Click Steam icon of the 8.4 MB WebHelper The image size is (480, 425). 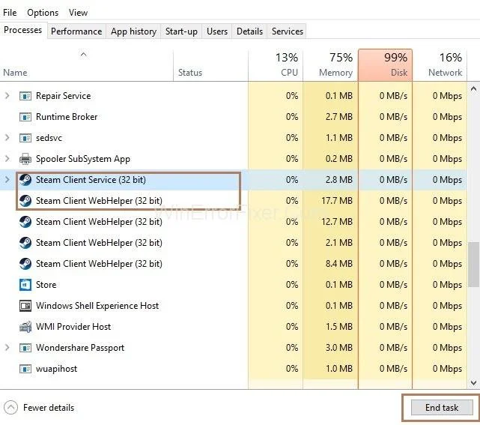tap(25, 264)
